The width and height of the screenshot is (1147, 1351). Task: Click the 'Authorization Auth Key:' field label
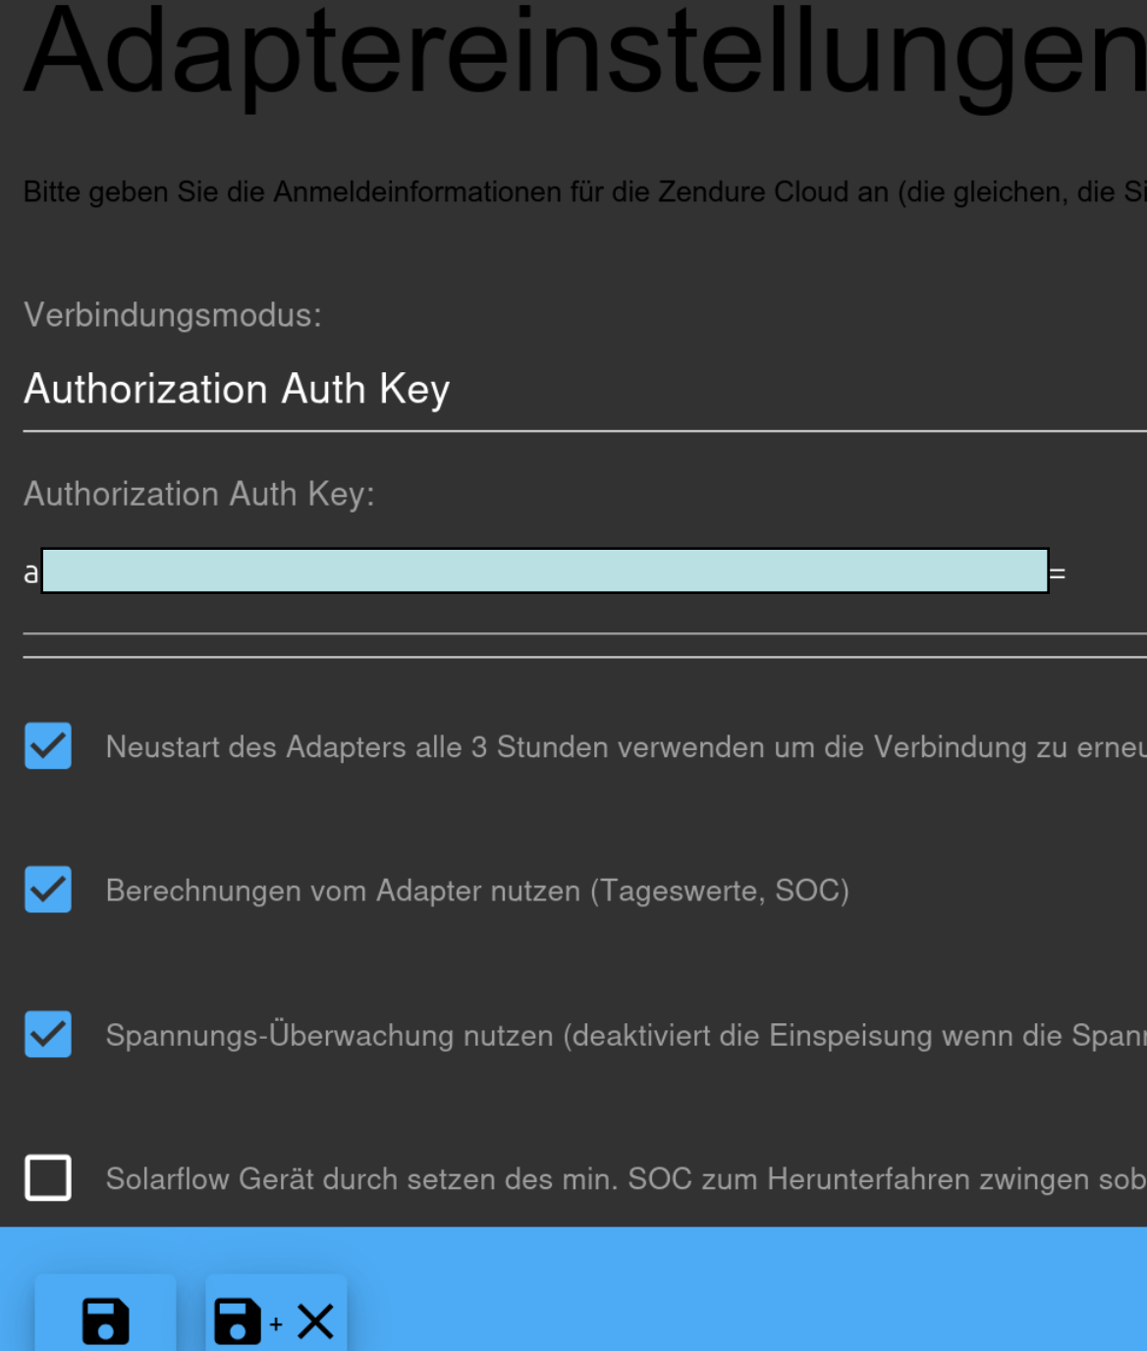click(199, 494)
